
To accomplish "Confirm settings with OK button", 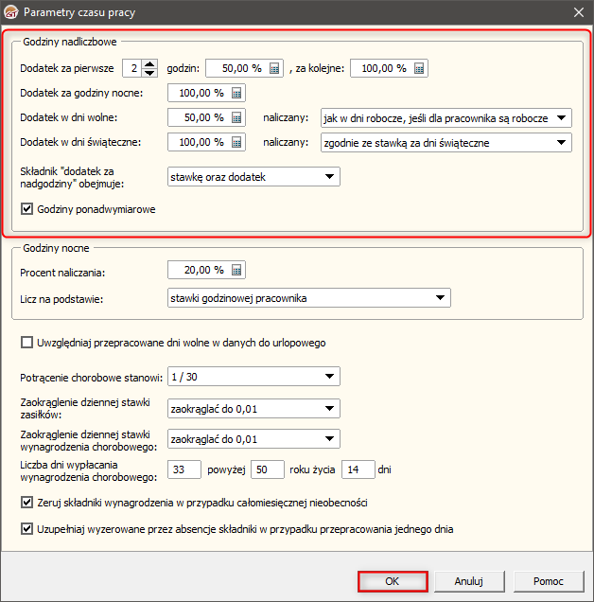I will tap(393, 581).
